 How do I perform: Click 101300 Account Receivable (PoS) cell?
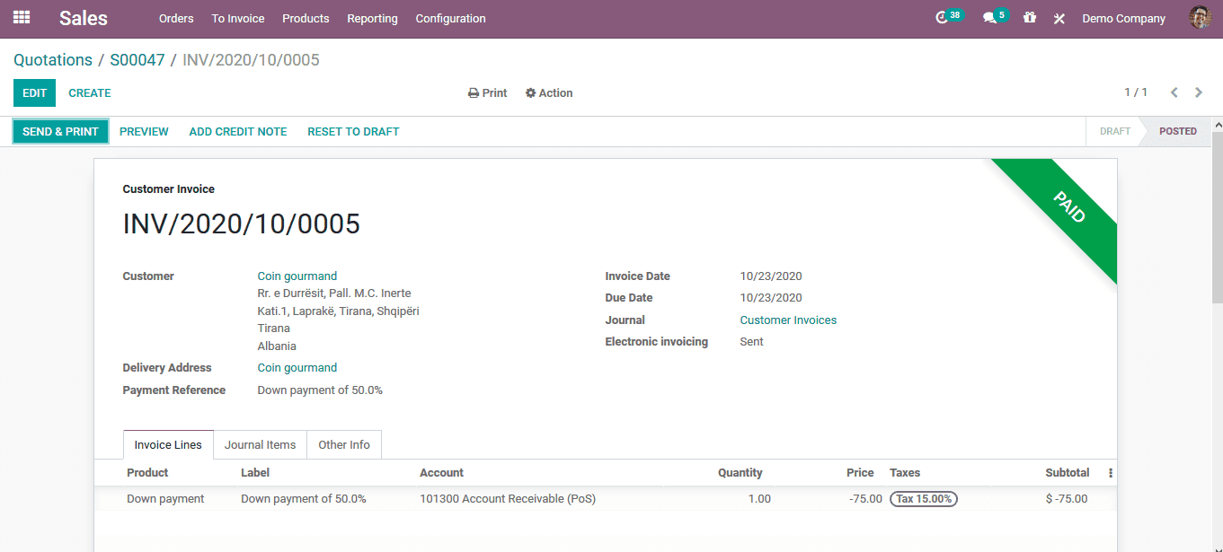(508, 499)
